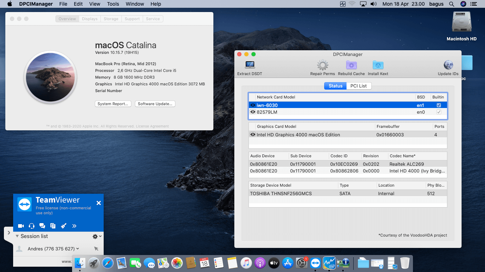The height and width of the screenshot is (272, 485).
Task: Click Update IDs globe icon
Action: (x=448, y=65)
